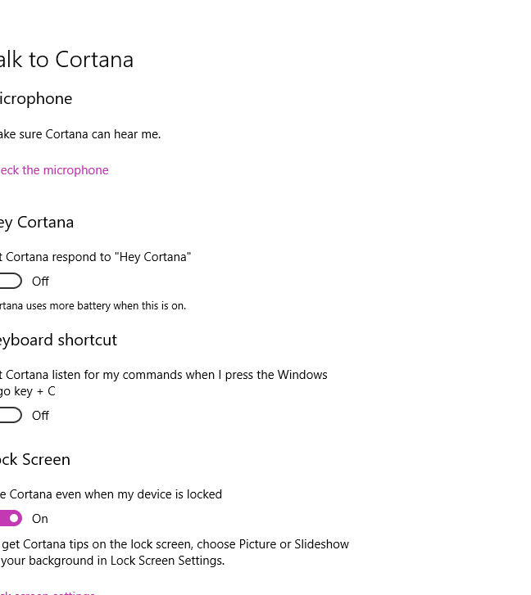The image size is (531, 595).
Task: Select the Lock Screen section heading
Action: click(35, 459)
